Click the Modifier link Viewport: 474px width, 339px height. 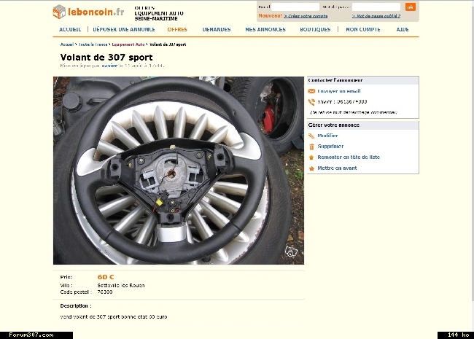[x=327, y=136]
